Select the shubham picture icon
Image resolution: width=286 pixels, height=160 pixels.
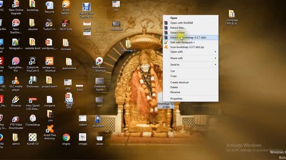coord(98,121)
